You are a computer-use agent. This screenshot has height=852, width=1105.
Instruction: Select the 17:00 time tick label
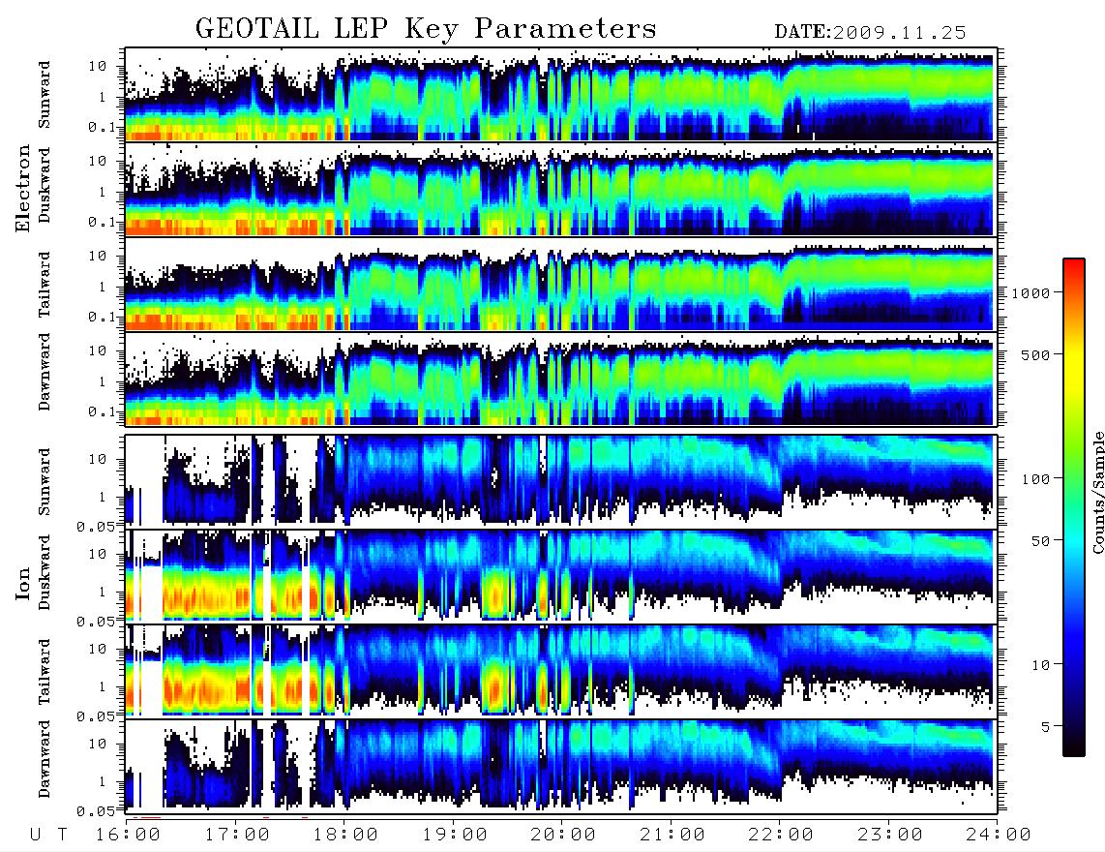[x=237, y=835]
